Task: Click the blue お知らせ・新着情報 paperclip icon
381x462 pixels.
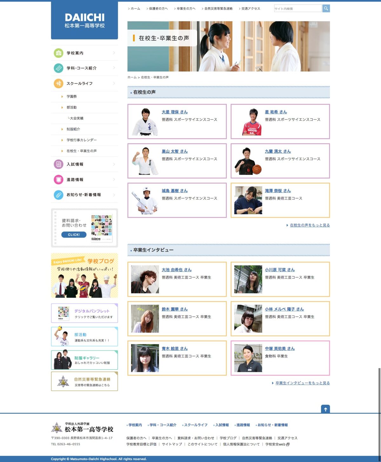Action: tap(58, 195)
